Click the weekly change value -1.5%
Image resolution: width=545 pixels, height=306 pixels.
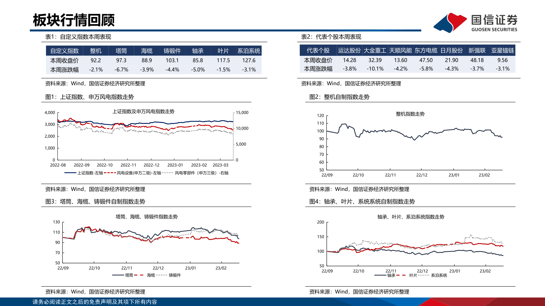223,70
